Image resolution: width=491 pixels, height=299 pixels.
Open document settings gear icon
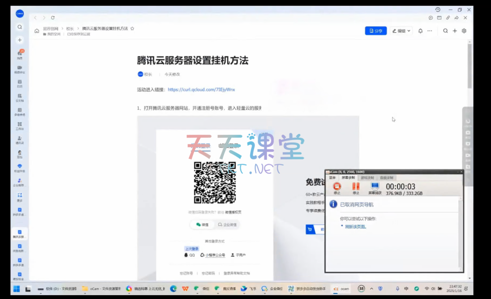(x=464, y=31)
